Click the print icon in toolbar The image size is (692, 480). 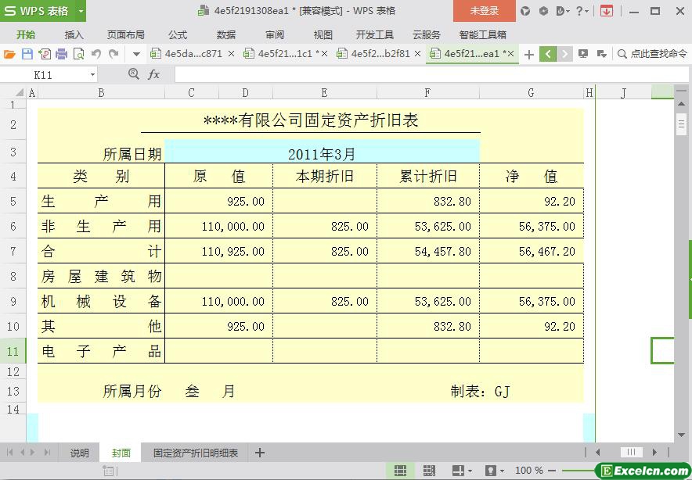[x=61, y=54]
